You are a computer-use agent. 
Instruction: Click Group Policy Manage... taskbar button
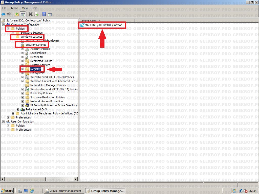click(105, 191)
